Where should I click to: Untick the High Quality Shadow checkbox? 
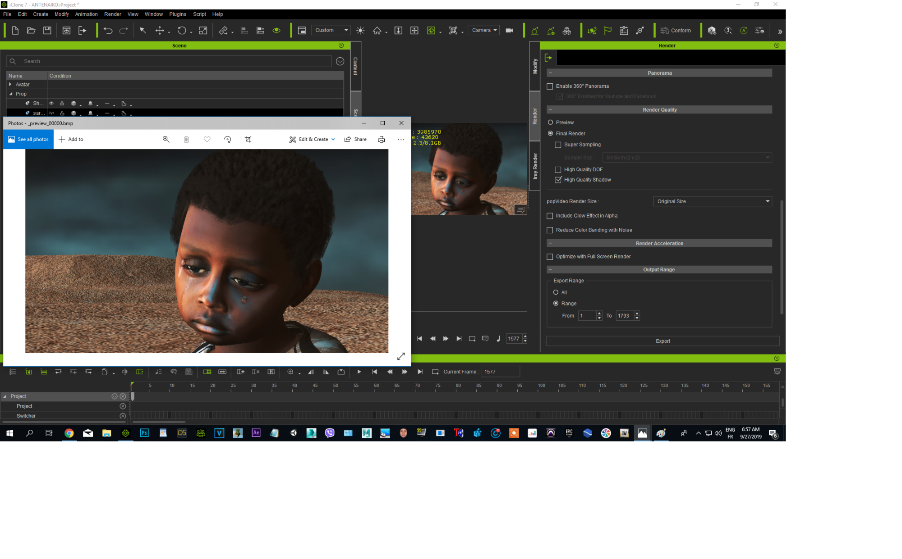coord(558,180)
